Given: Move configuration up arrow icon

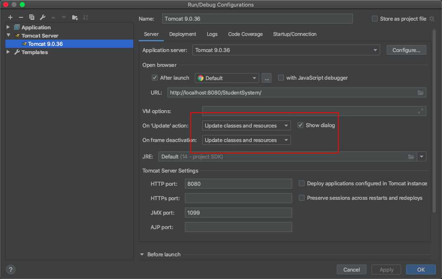Looking at the screenshot, I should [x=53, y=17].
